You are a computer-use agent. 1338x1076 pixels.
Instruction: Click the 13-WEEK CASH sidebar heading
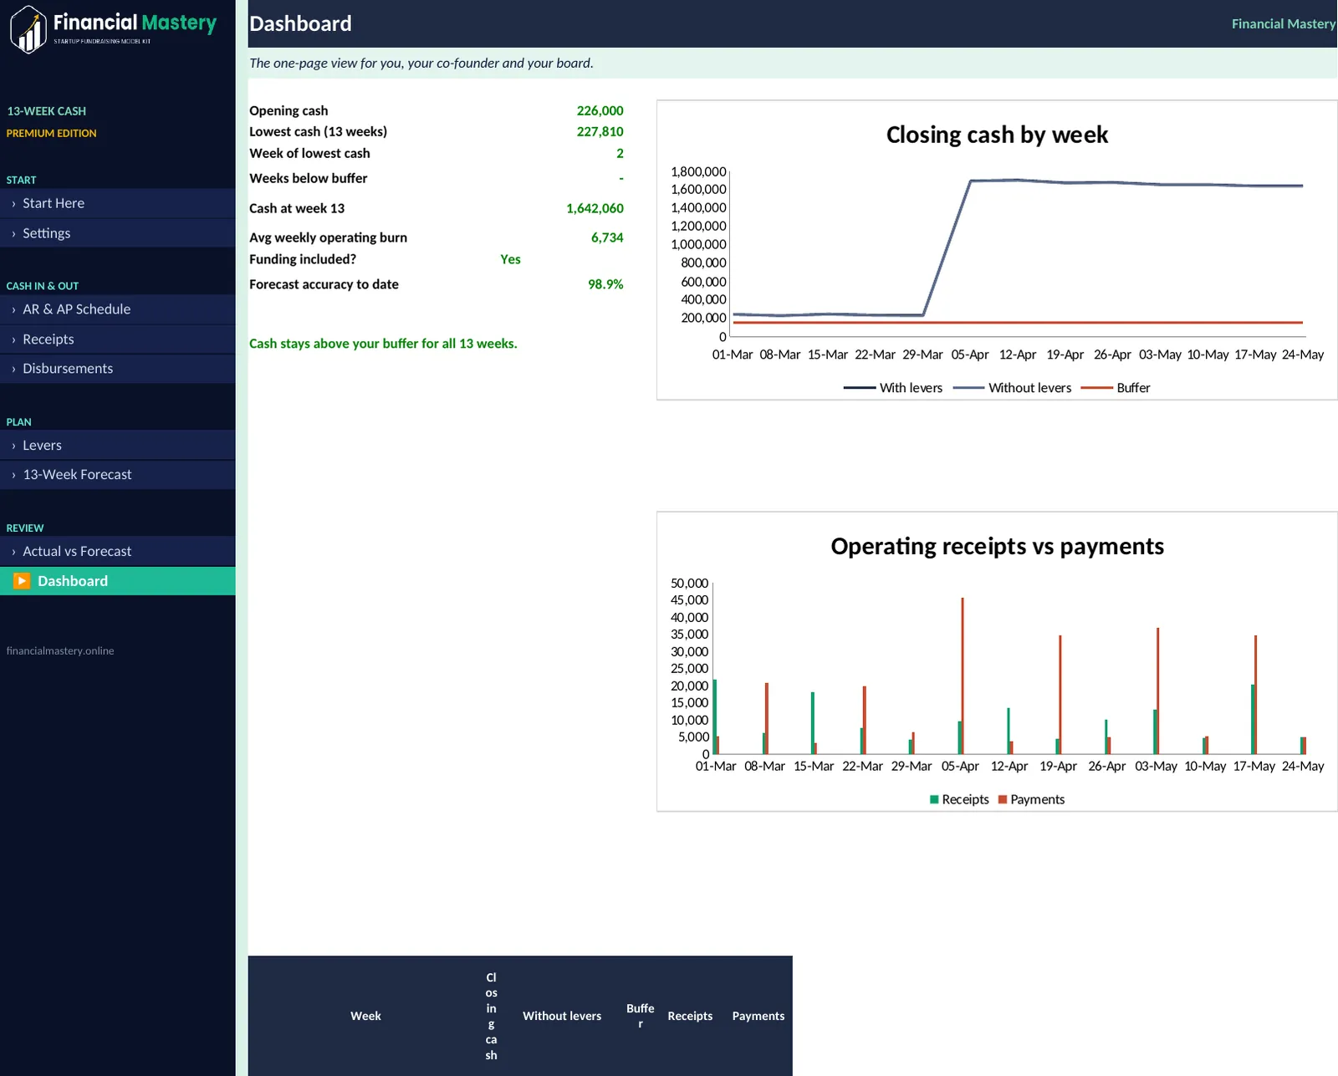pyautogui.click(x=47, y=111)
